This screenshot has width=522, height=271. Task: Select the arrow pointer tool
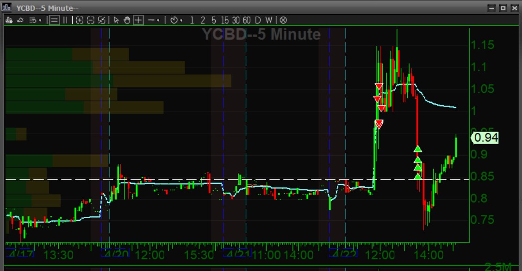pyautogui.click(x=116, y=20)
